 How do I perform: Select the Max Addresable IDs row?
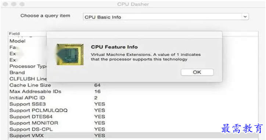click(x=133, y=91)
